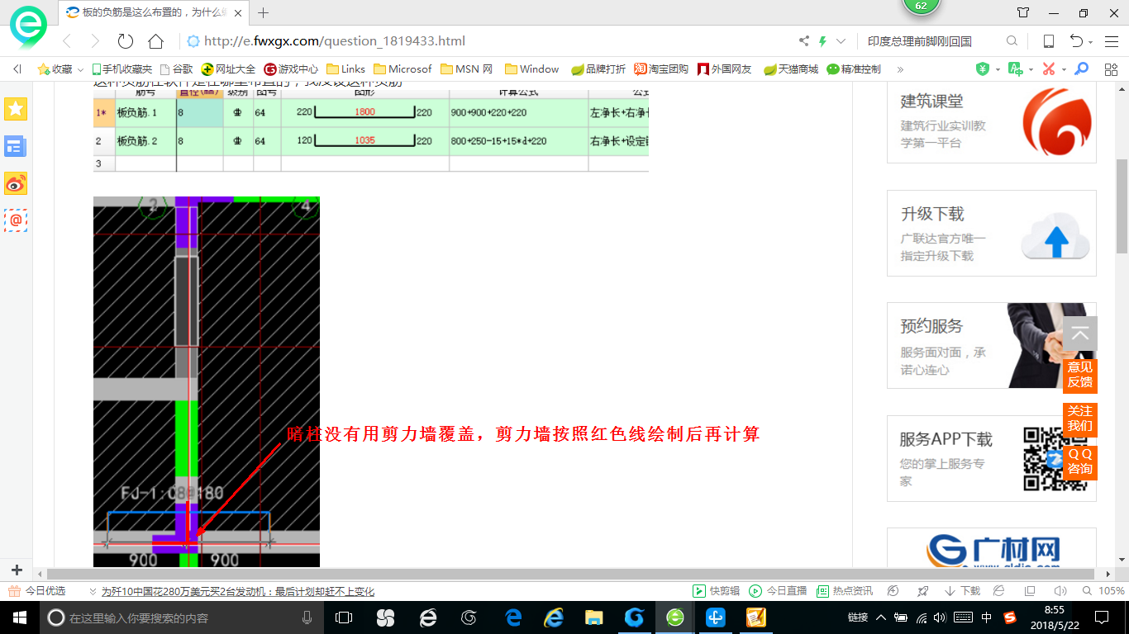The width and height of the screenshot is (1129, 634).
Task: Open the browser main menu icon
Action: pos(1110,41)
